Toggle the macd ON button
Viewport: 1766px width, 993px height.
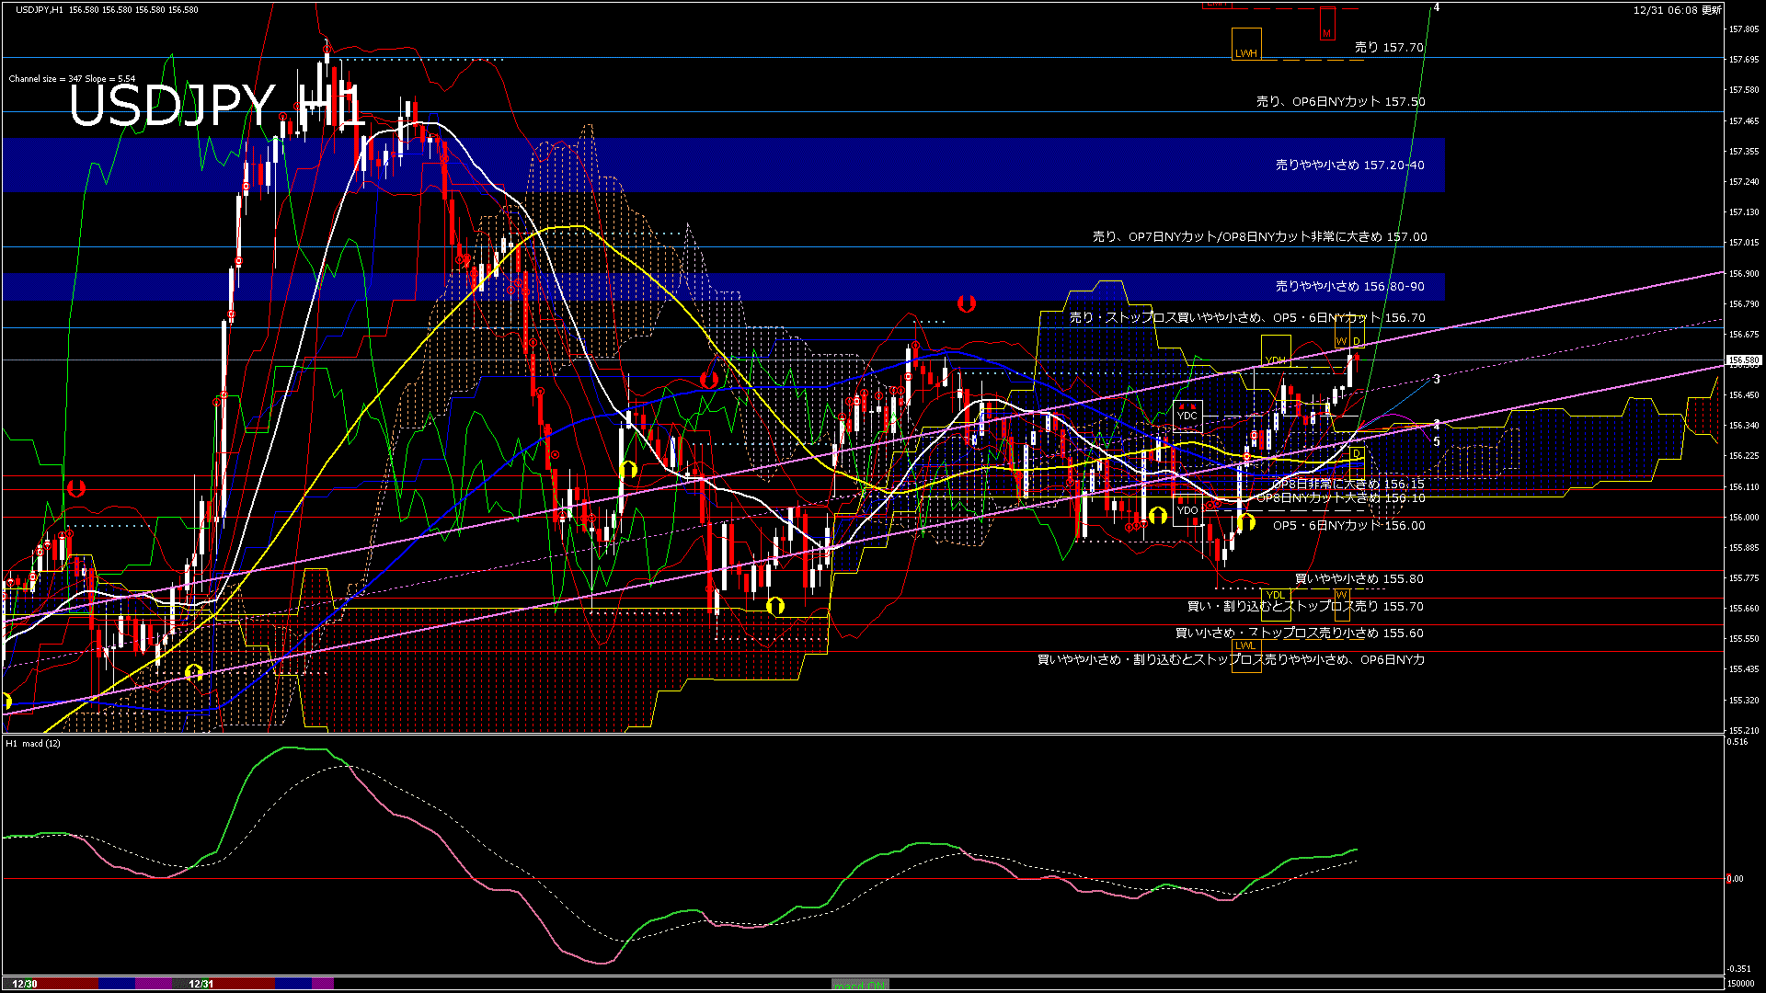point(860,984)
